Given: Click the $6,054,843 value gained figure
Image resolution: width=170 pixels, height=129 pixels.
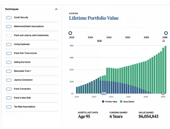Looking at the screenshot, I should pyautogui.click(x=148, y=116).
